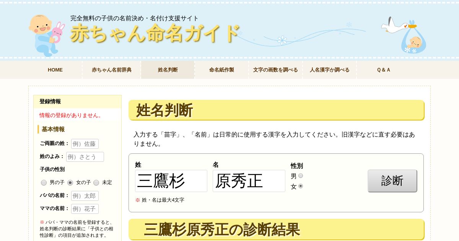Image resolution: width=459 pixels, height=241 pixels.
Task: Click the 情報の登録がありません message
Action: point(71,115)
